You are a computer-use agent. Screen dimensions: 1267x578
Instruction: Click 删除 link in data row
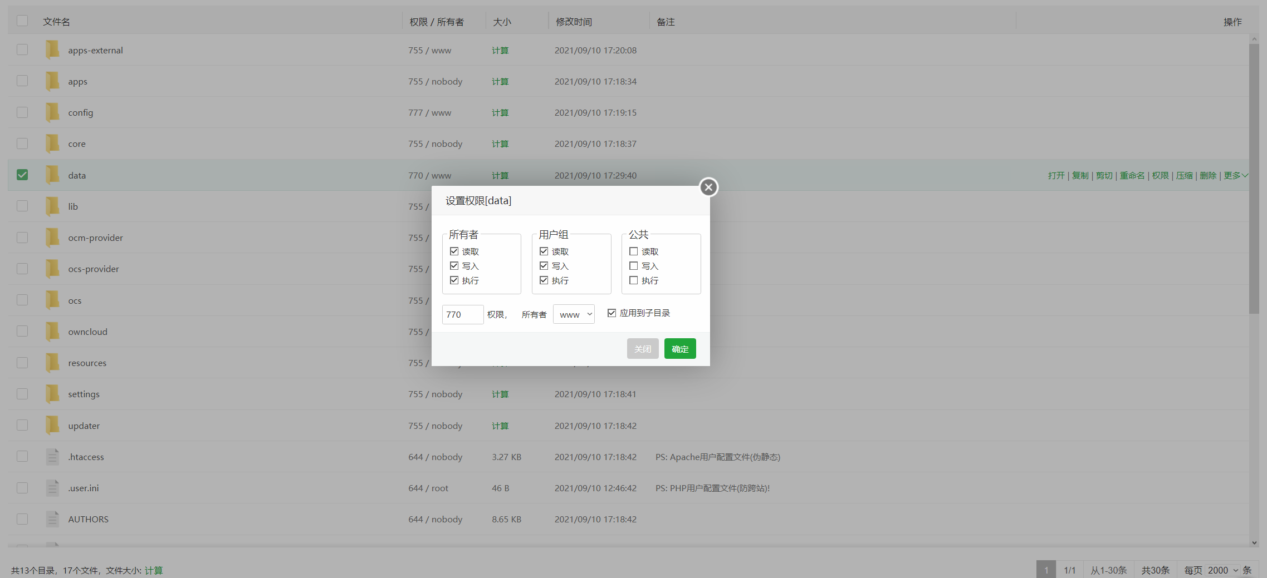pyautogui.click(x=1209, y=175)
